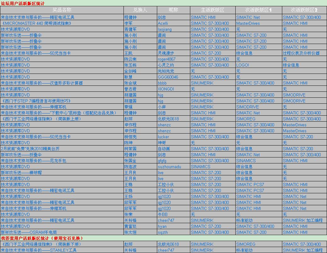The image size is (327, 253).
Task: Click the redeemer name 张玉栋
Action: click(x=130, y=65)
